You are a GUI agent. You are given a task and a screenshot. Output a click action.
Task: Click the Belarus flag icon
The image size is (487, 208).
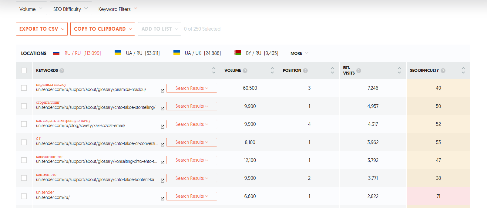click(237, 53)
